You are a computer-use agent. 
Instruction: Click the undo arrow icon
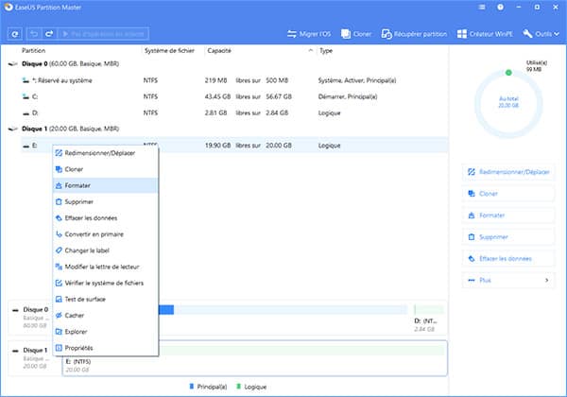(x=35, y=34)
